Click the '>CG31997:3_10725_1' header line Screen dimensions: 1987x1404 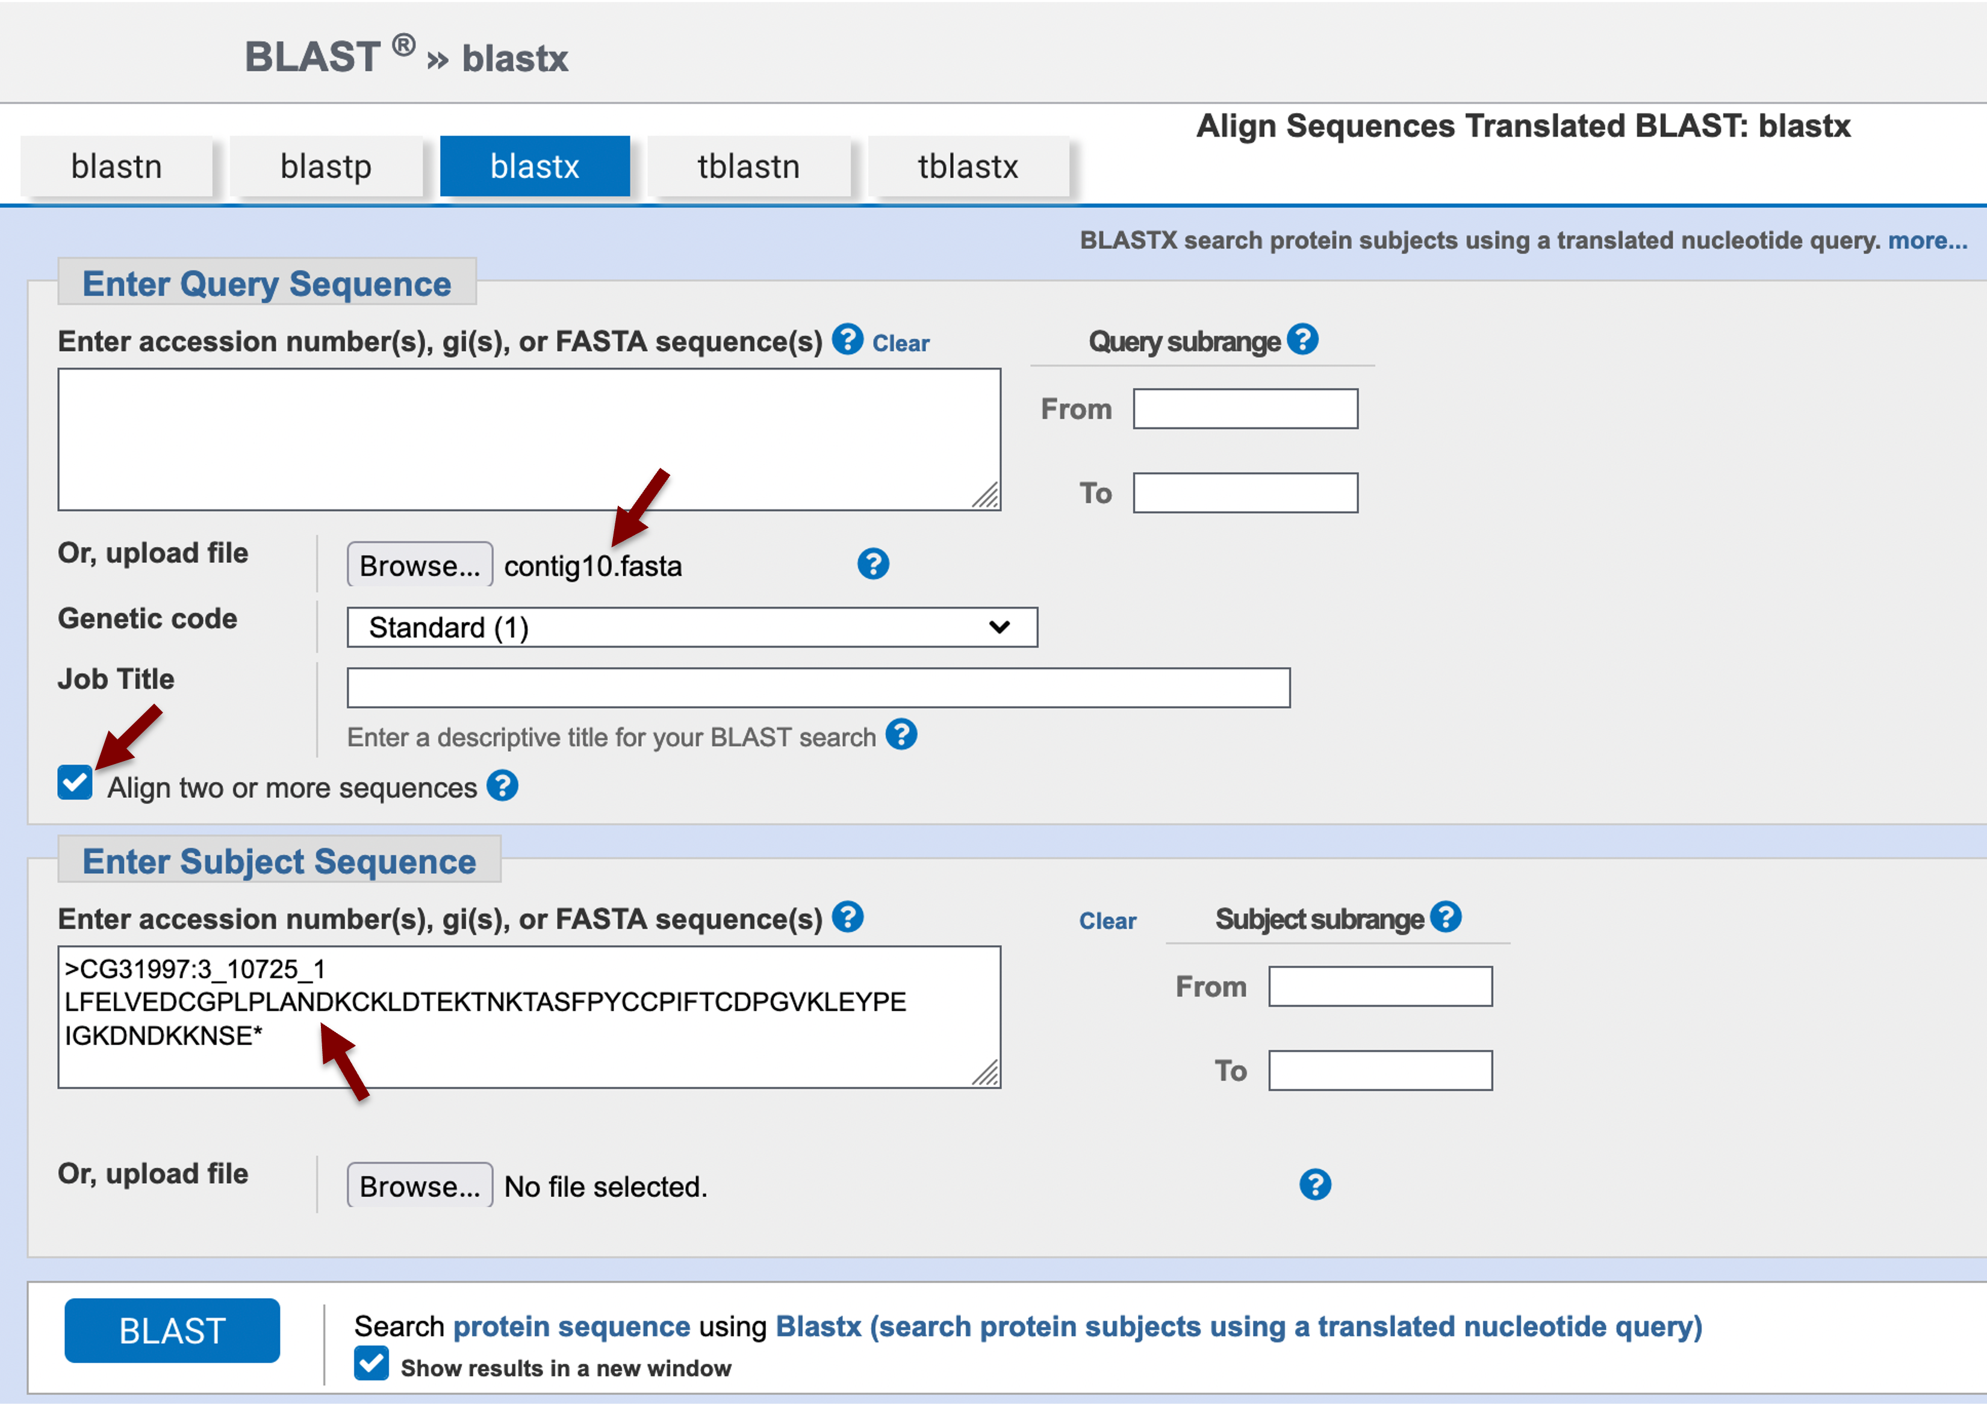[x=196, y=969]
